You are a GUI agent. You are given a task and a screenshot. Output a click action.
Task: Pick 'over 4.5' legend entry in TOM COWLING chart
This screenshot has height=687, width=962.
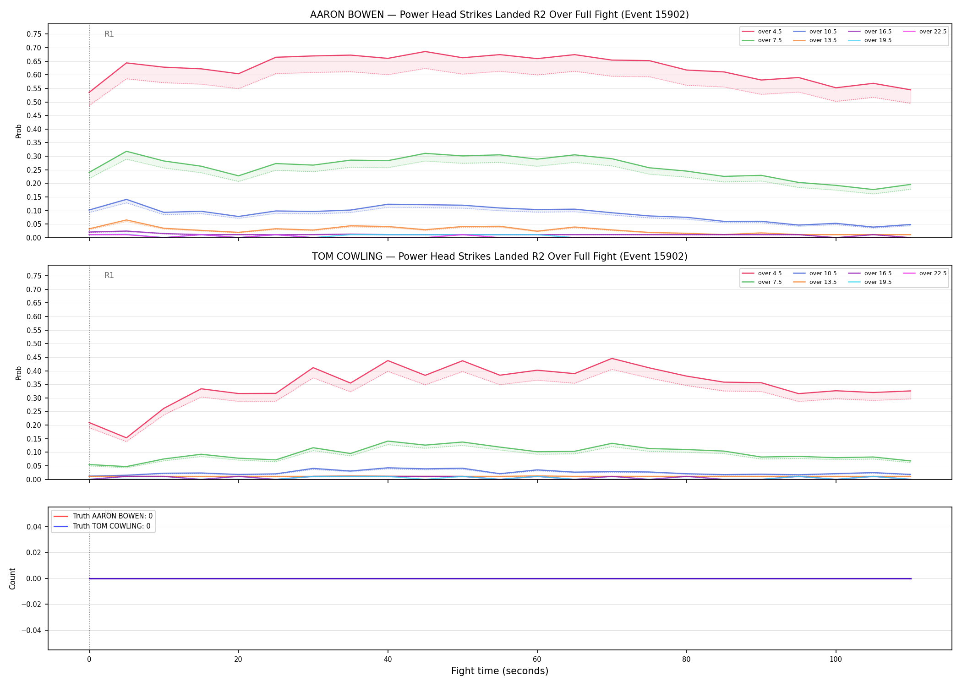point(762,273)
